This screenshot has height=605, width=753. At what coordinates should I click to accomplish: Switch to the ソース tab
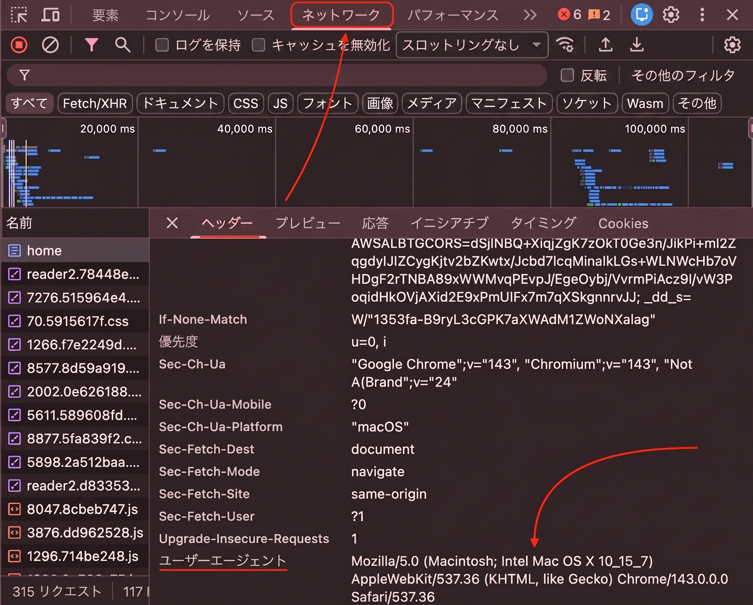coord(256,15)
